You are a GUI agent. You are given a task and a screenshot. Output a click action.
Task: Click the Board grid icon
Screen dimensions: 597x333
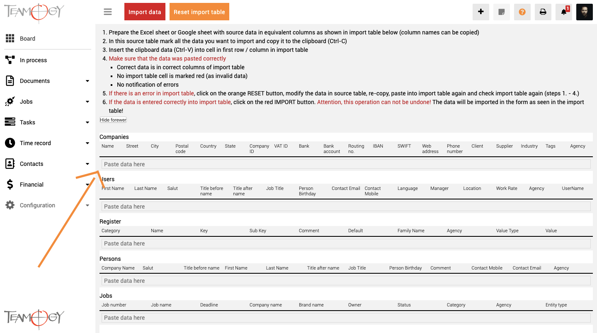tap(10, 39)
